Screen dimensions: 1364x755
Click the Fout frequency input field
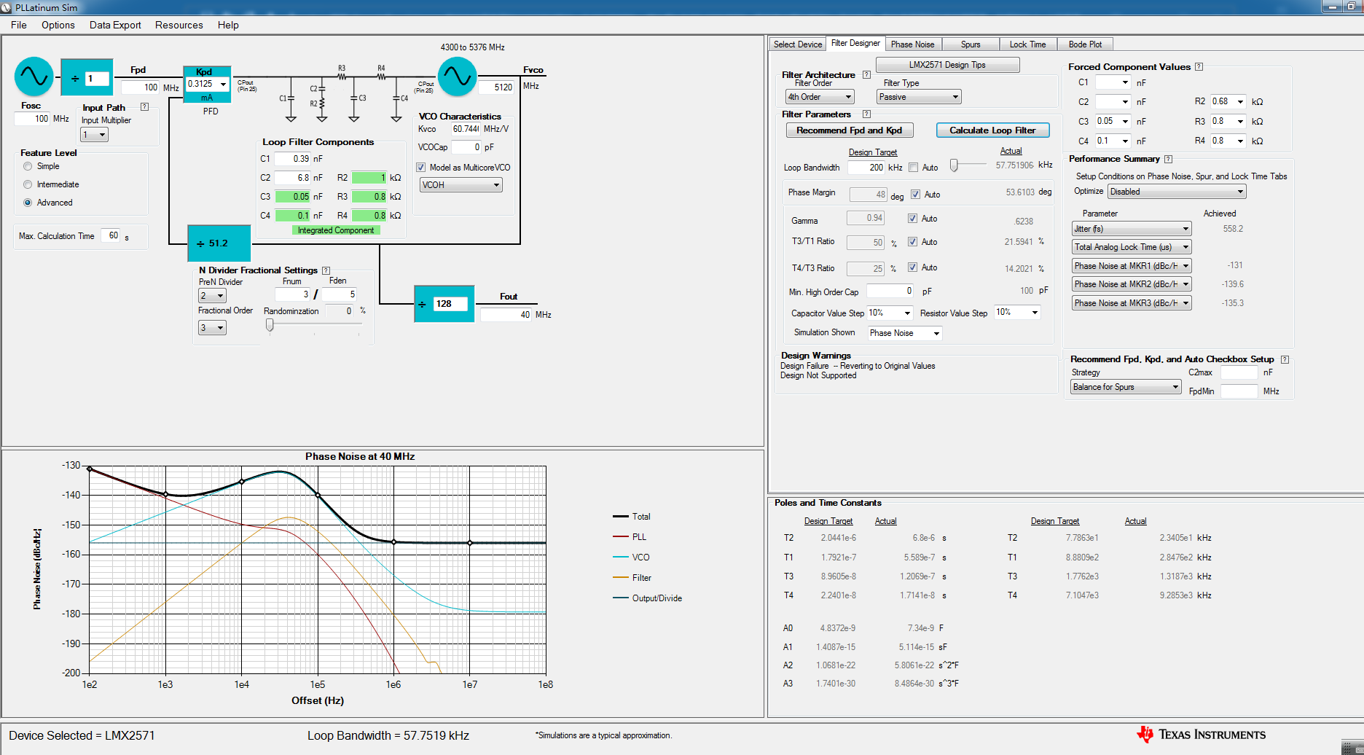point(506,315)
